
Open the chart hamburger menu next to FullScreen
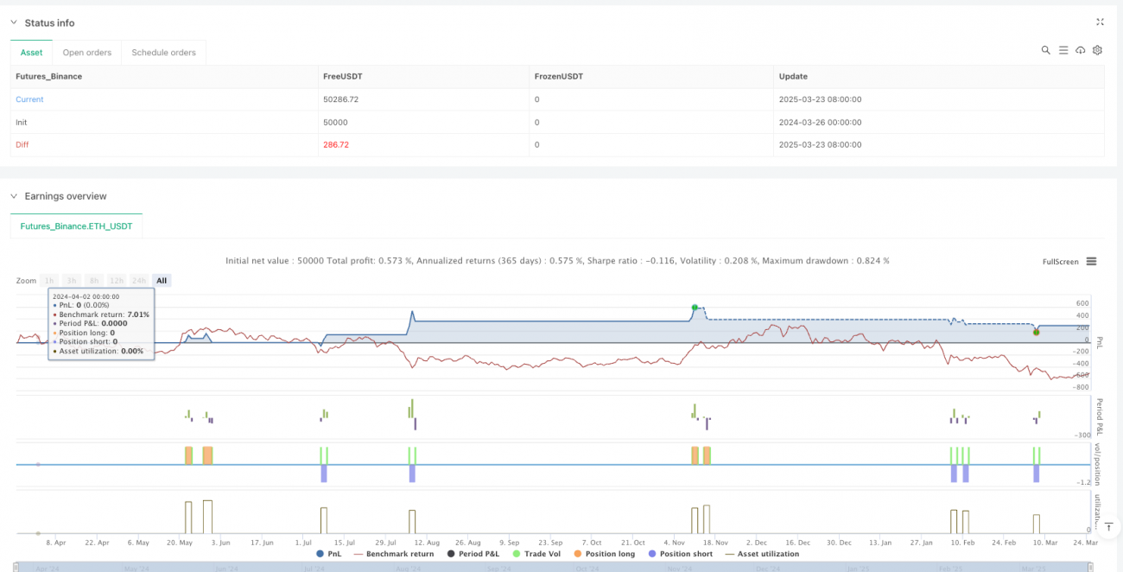click(x=1091, y=262)
